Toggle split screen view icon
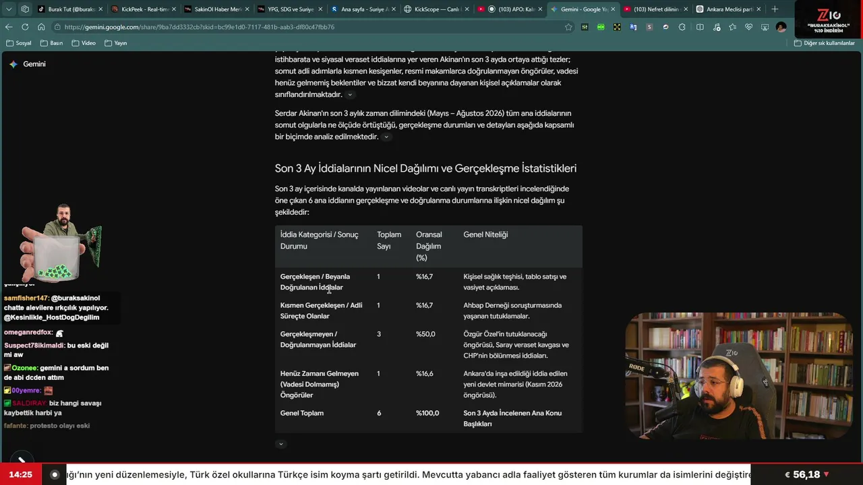Viewport: 863px width, 485px height. tap(700, 27)
